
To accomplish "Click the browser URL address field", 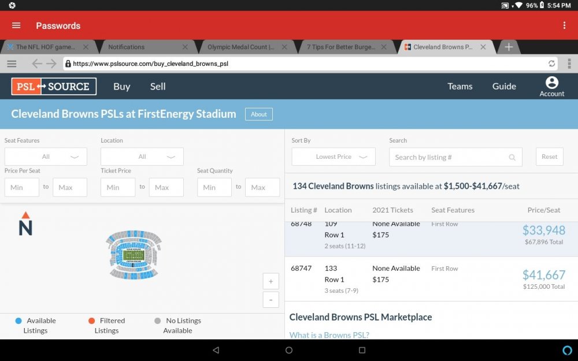I will [x=310, y=64].
